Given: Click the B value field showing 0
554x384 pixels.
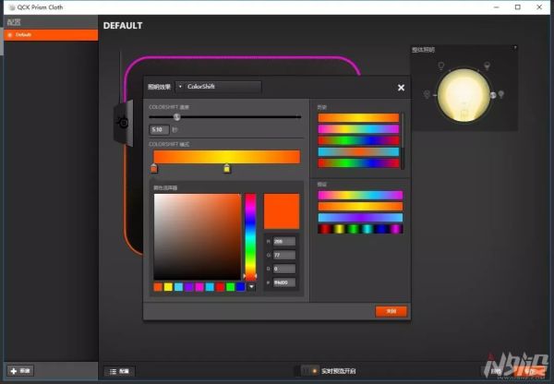Looking at the screenshot, I should point(284,269).
